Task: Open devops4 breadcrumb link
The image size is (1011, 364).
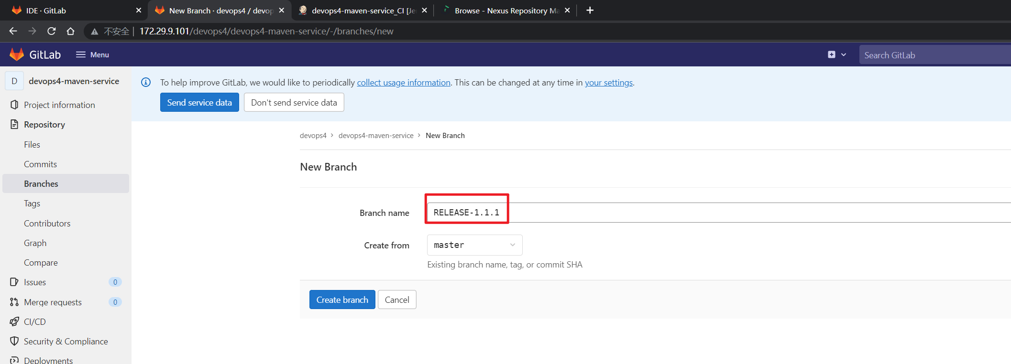Action: pyautogui.click(x=313, y=136)
